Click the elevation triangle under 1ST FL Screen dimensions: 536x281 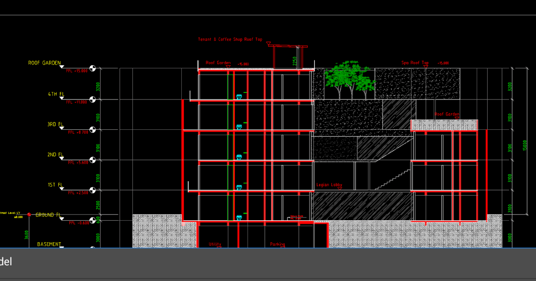click(x=62, y=189)
